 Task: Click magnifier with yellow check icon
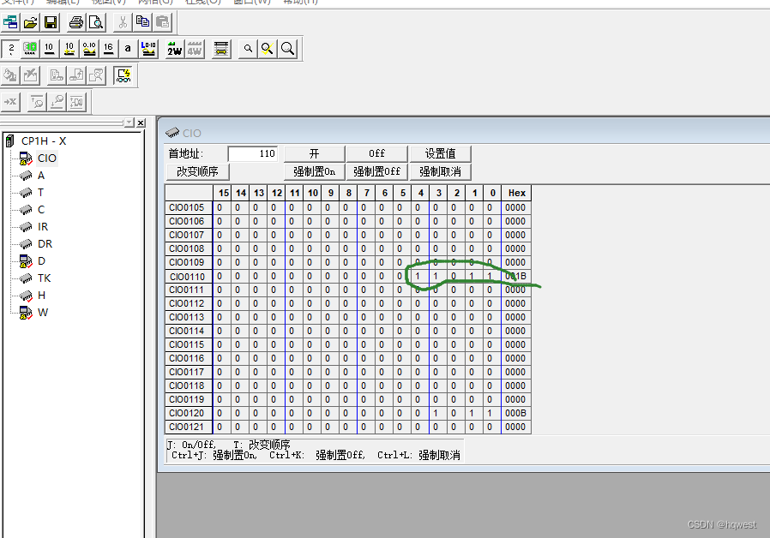pos(268,49)
